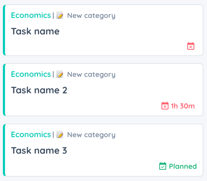Select New category label on Task name card
207x181 pixels.
pyautogui.click(x=91, y=16)
